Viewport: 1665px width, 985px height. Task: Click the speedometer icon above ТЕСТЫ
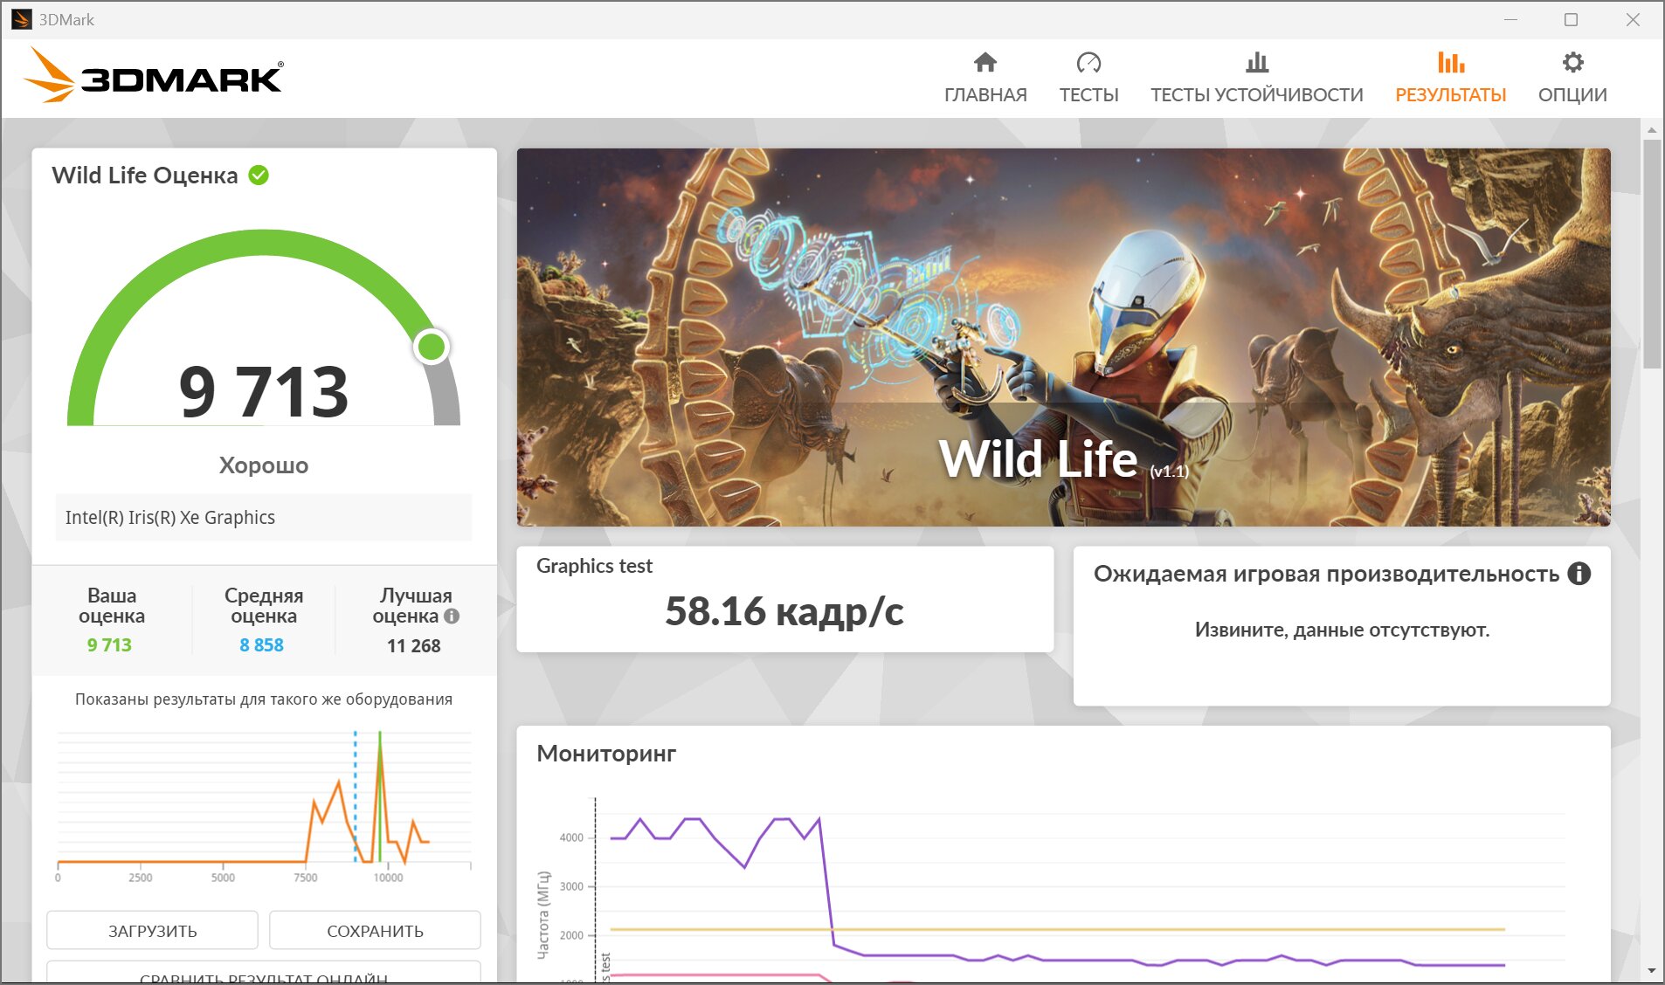[1088, 62]
